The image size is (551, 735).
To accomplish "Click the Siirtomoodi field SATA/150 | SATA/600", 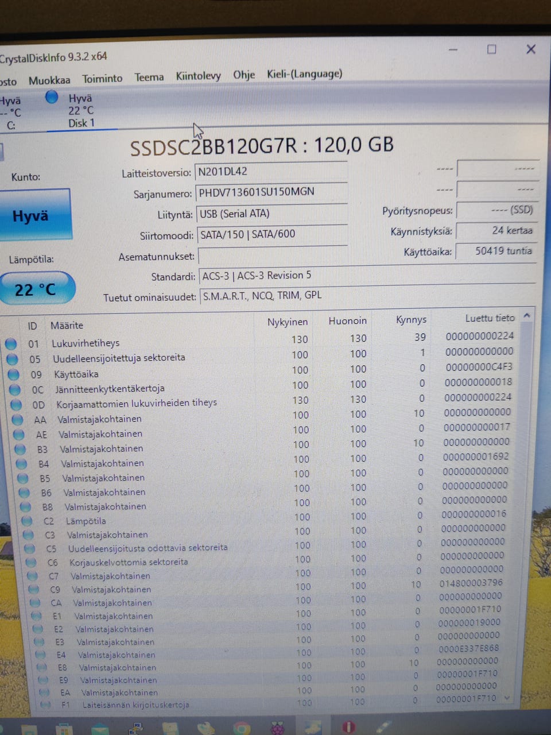I will (x=272, y=234).
